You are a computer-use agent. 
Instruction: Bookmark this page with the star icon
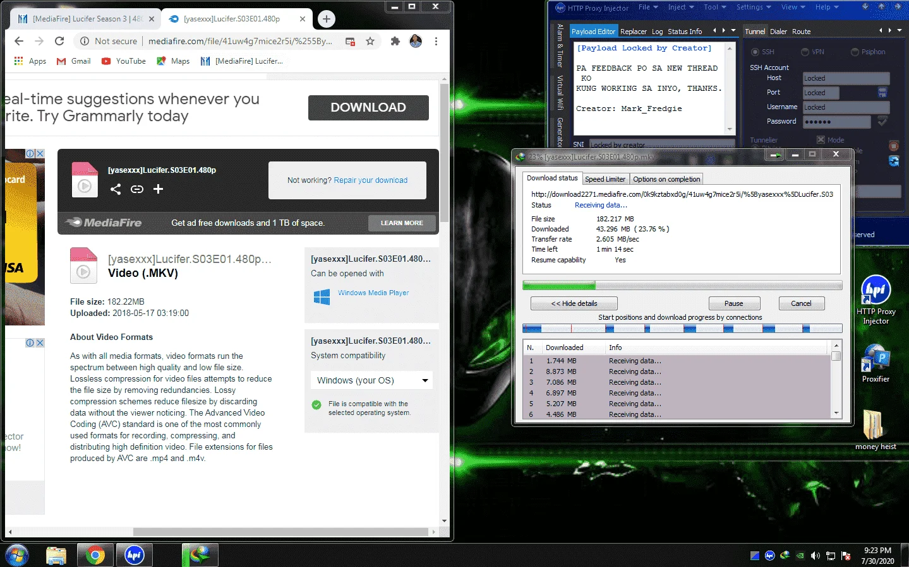370,41
